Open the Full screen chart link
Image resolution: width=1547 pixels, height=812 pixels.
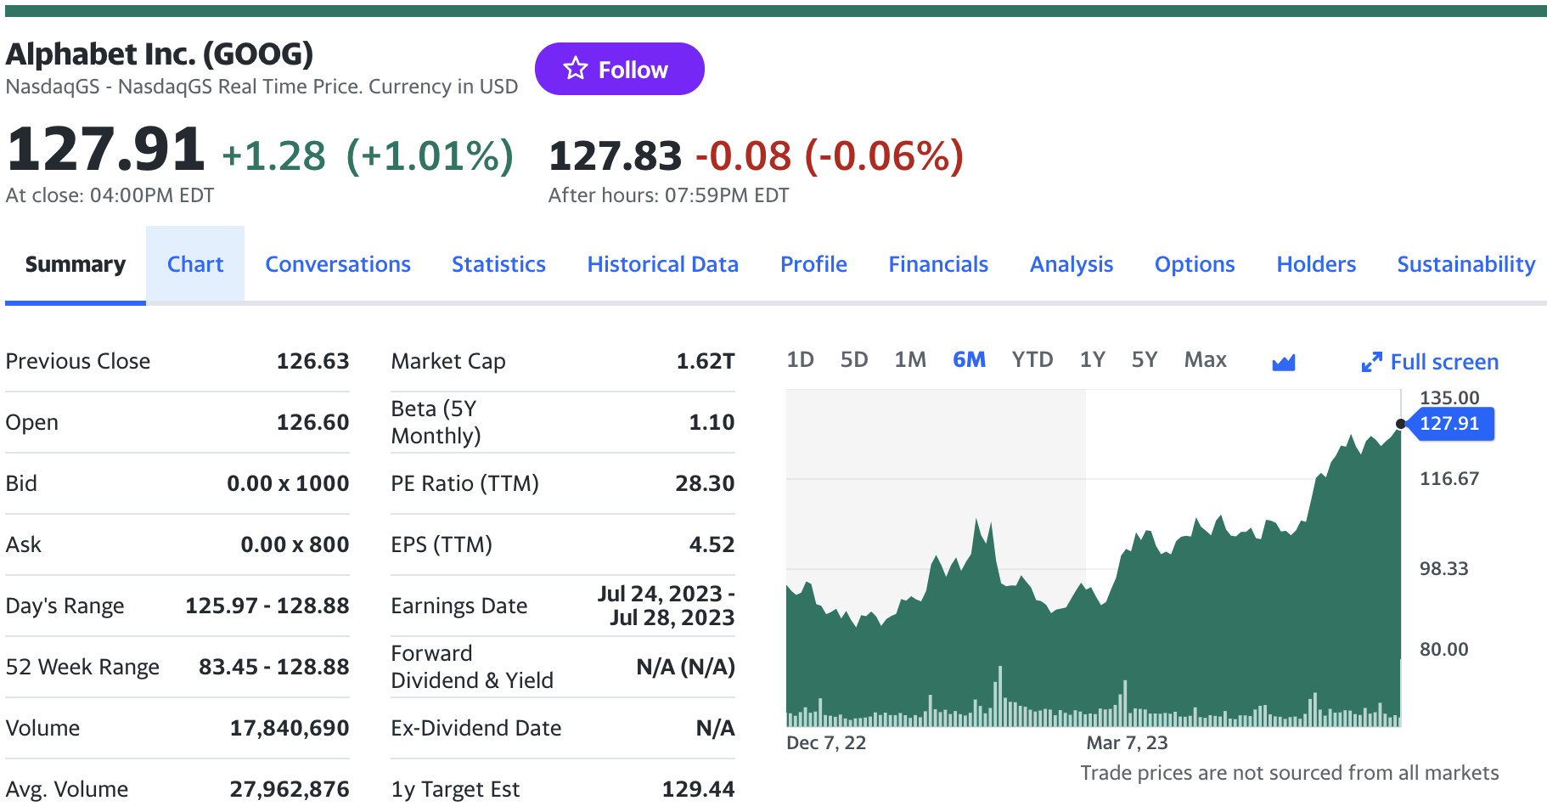pyautogui.click(x=1430, y=362)
